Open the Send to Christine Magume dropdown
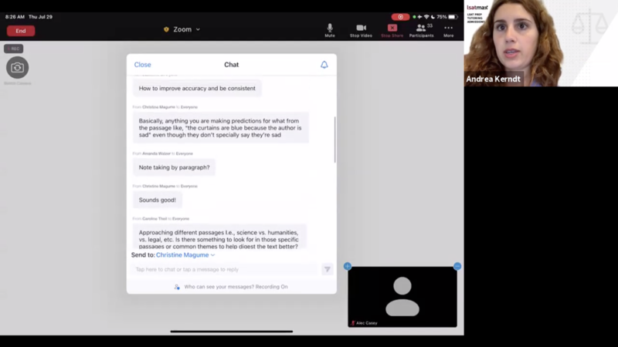 [185, 254]
